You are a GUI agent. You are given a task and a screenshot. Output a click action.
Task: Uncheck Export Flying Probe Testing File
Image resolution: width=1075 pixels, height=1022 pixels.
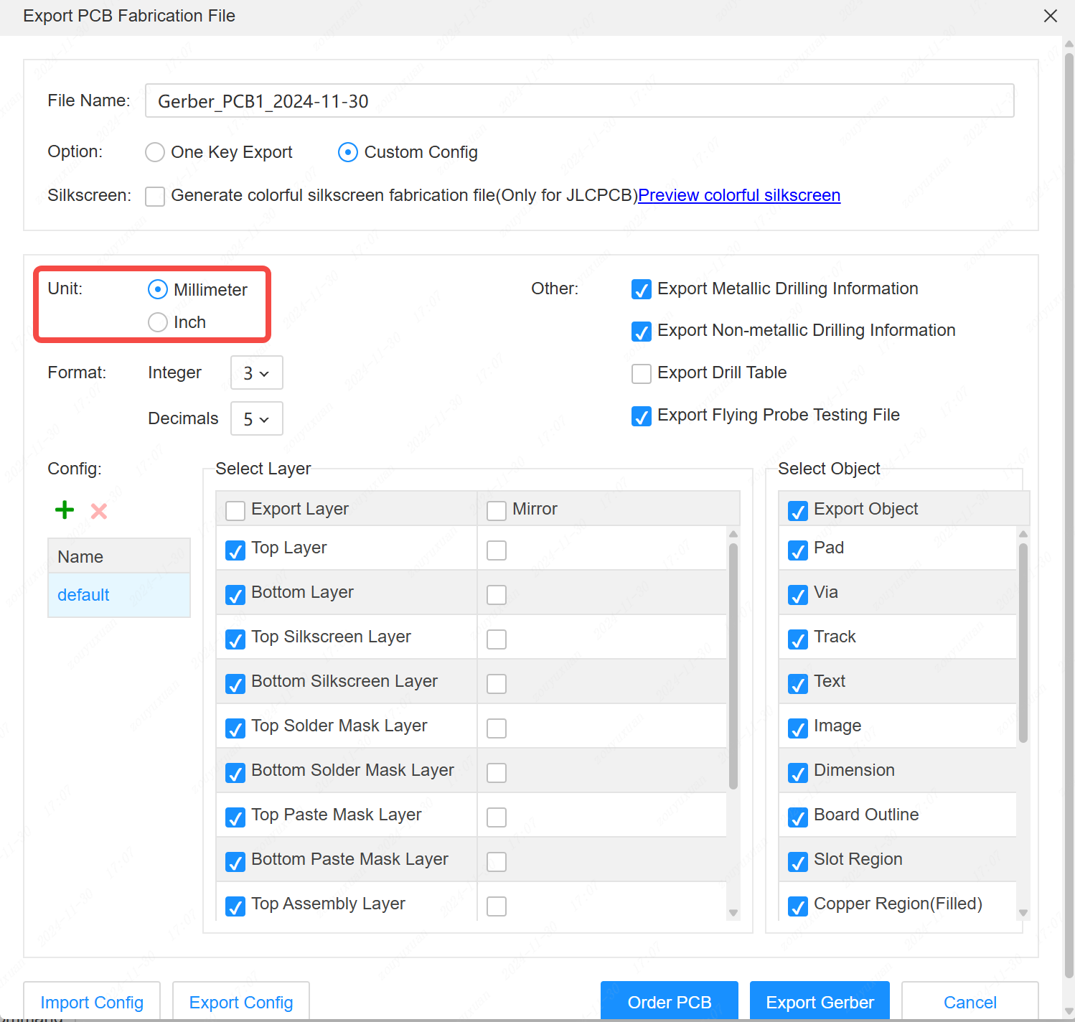point(641,416)
